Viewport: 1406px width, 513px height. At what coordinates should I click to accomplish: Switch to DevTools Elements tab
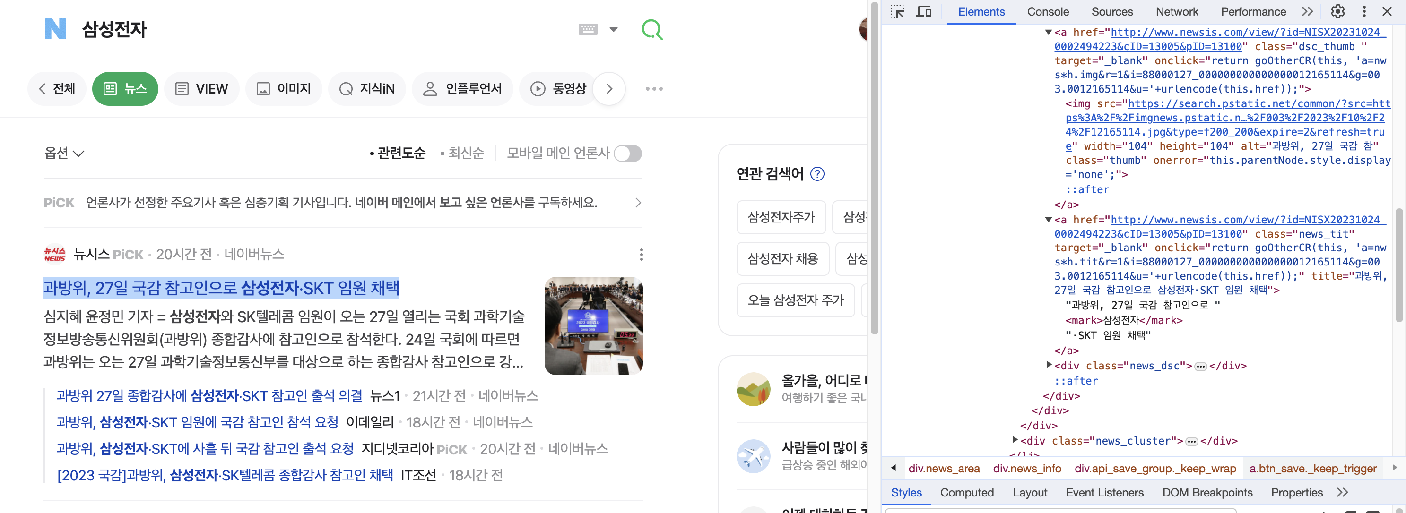(x=981, y=12)
